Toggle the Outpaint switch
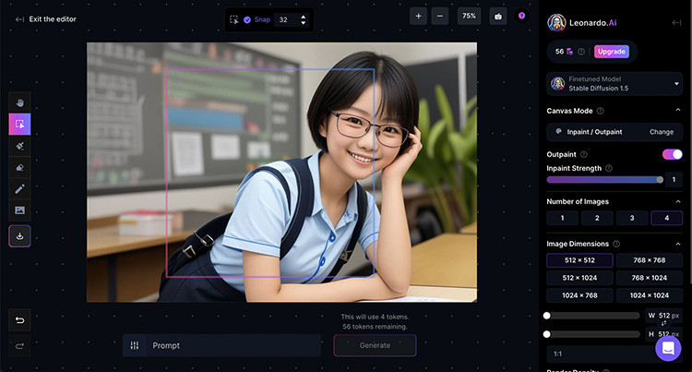This screenshot has width=692, height=372. coord(672,154)
